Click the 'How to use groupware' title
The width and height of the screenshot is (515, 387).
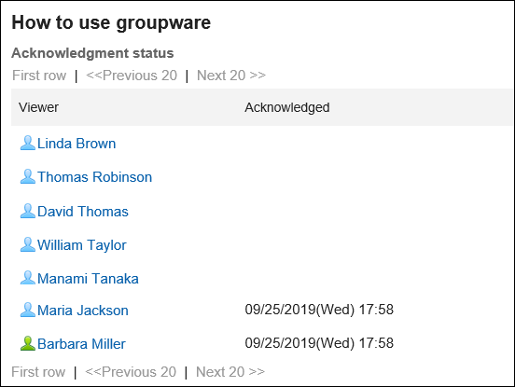pos(111,23)
